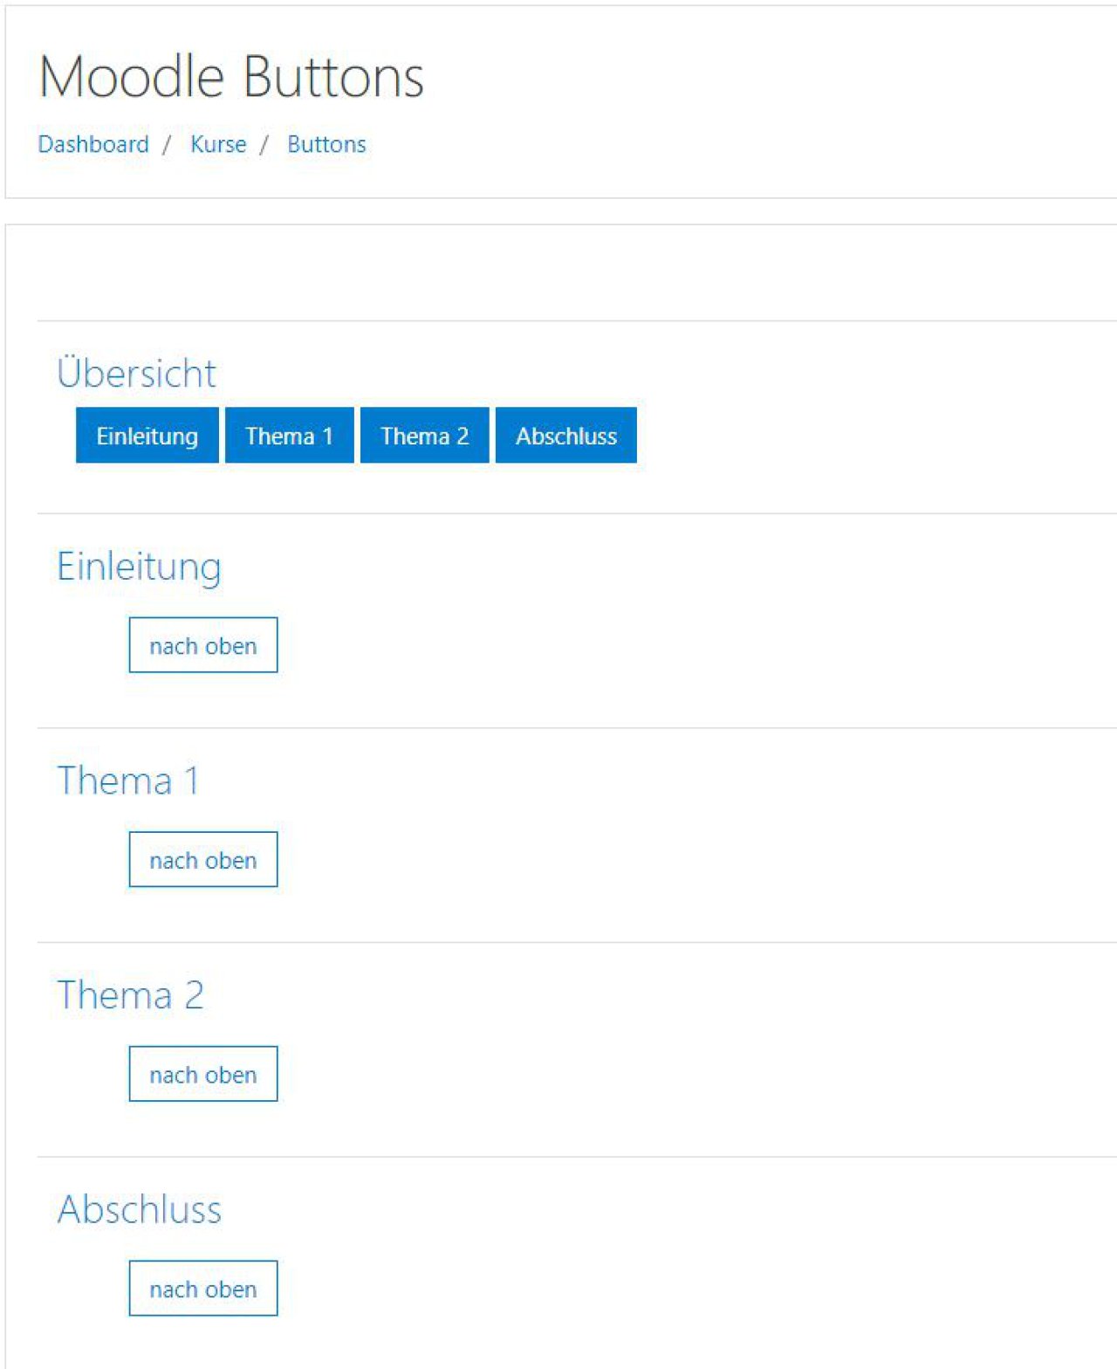Click the slash separator after Kurse breadcrumb
Screen dimensions: 1117x1369
[x=264, y=145]
